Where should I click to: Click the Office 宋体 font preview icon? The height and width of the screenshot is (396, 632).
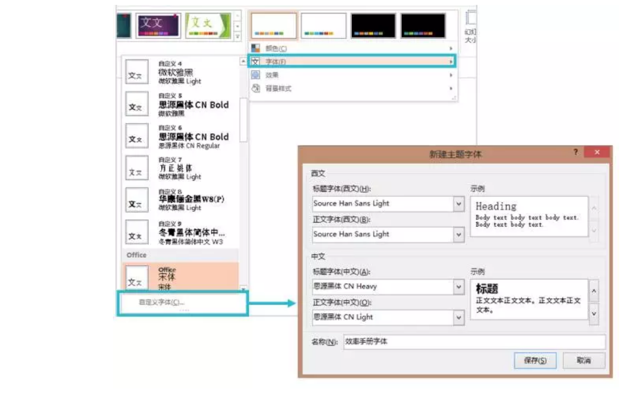[137, 277]
